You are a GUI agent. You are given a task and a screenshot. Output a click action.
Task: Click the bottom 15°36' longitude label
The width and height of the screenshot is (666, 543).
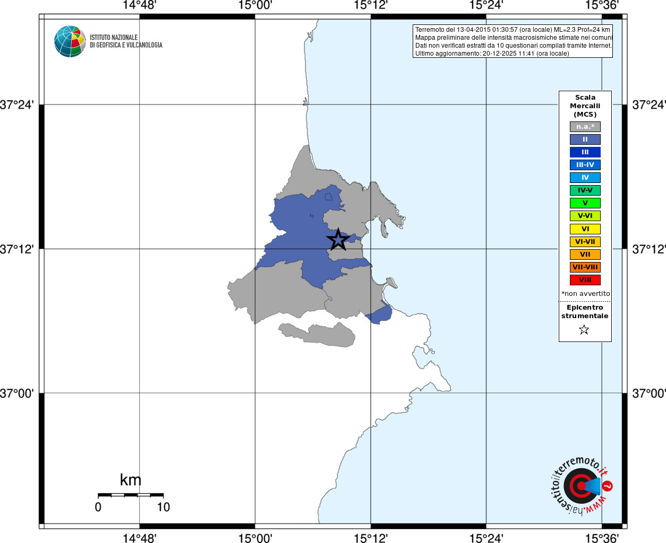tap(602, 538)
